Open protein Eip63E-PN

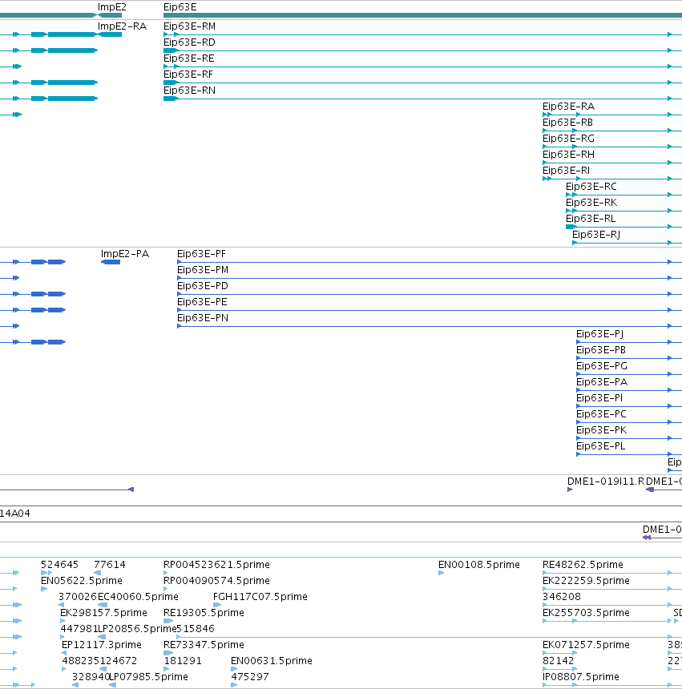point(203,318)
